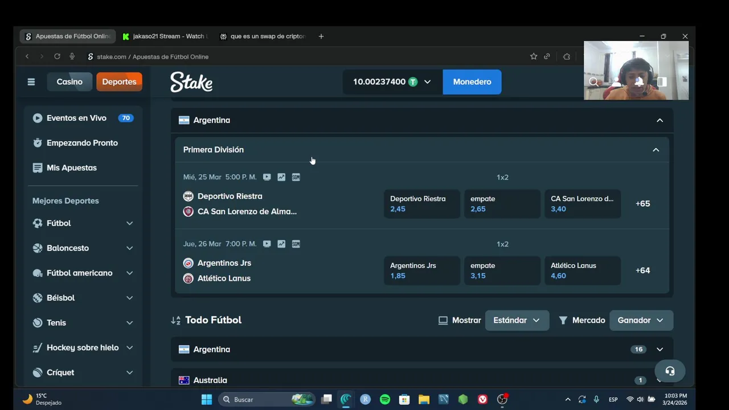Open Vivaldi browser from the taskbar
The width and height of the screenshot is (729, 410).
coord(482,399)
